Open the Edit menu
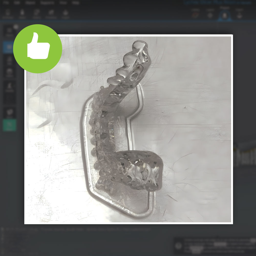The image size is (256, 256). [17, 3]
